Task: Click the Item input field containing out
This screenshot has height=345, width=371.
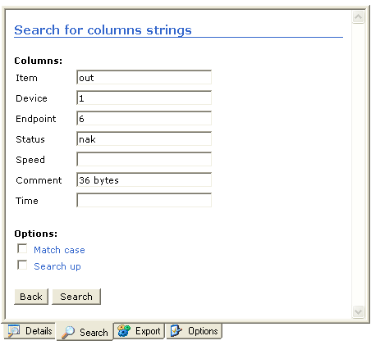Action: [144, 78]
